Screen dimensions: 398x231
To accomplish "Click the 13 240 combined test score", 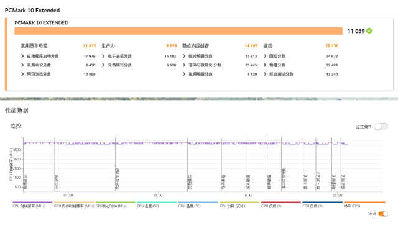I will (x=331, y=74).
